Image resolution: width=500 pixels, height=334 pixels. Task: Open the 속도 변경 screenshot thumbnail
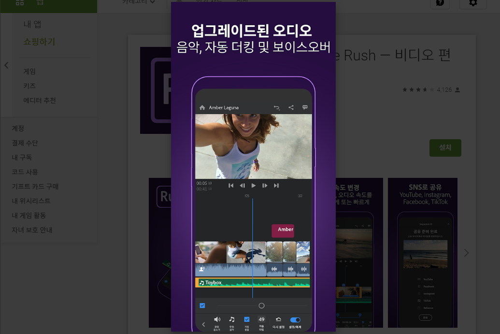coord(359,253)
